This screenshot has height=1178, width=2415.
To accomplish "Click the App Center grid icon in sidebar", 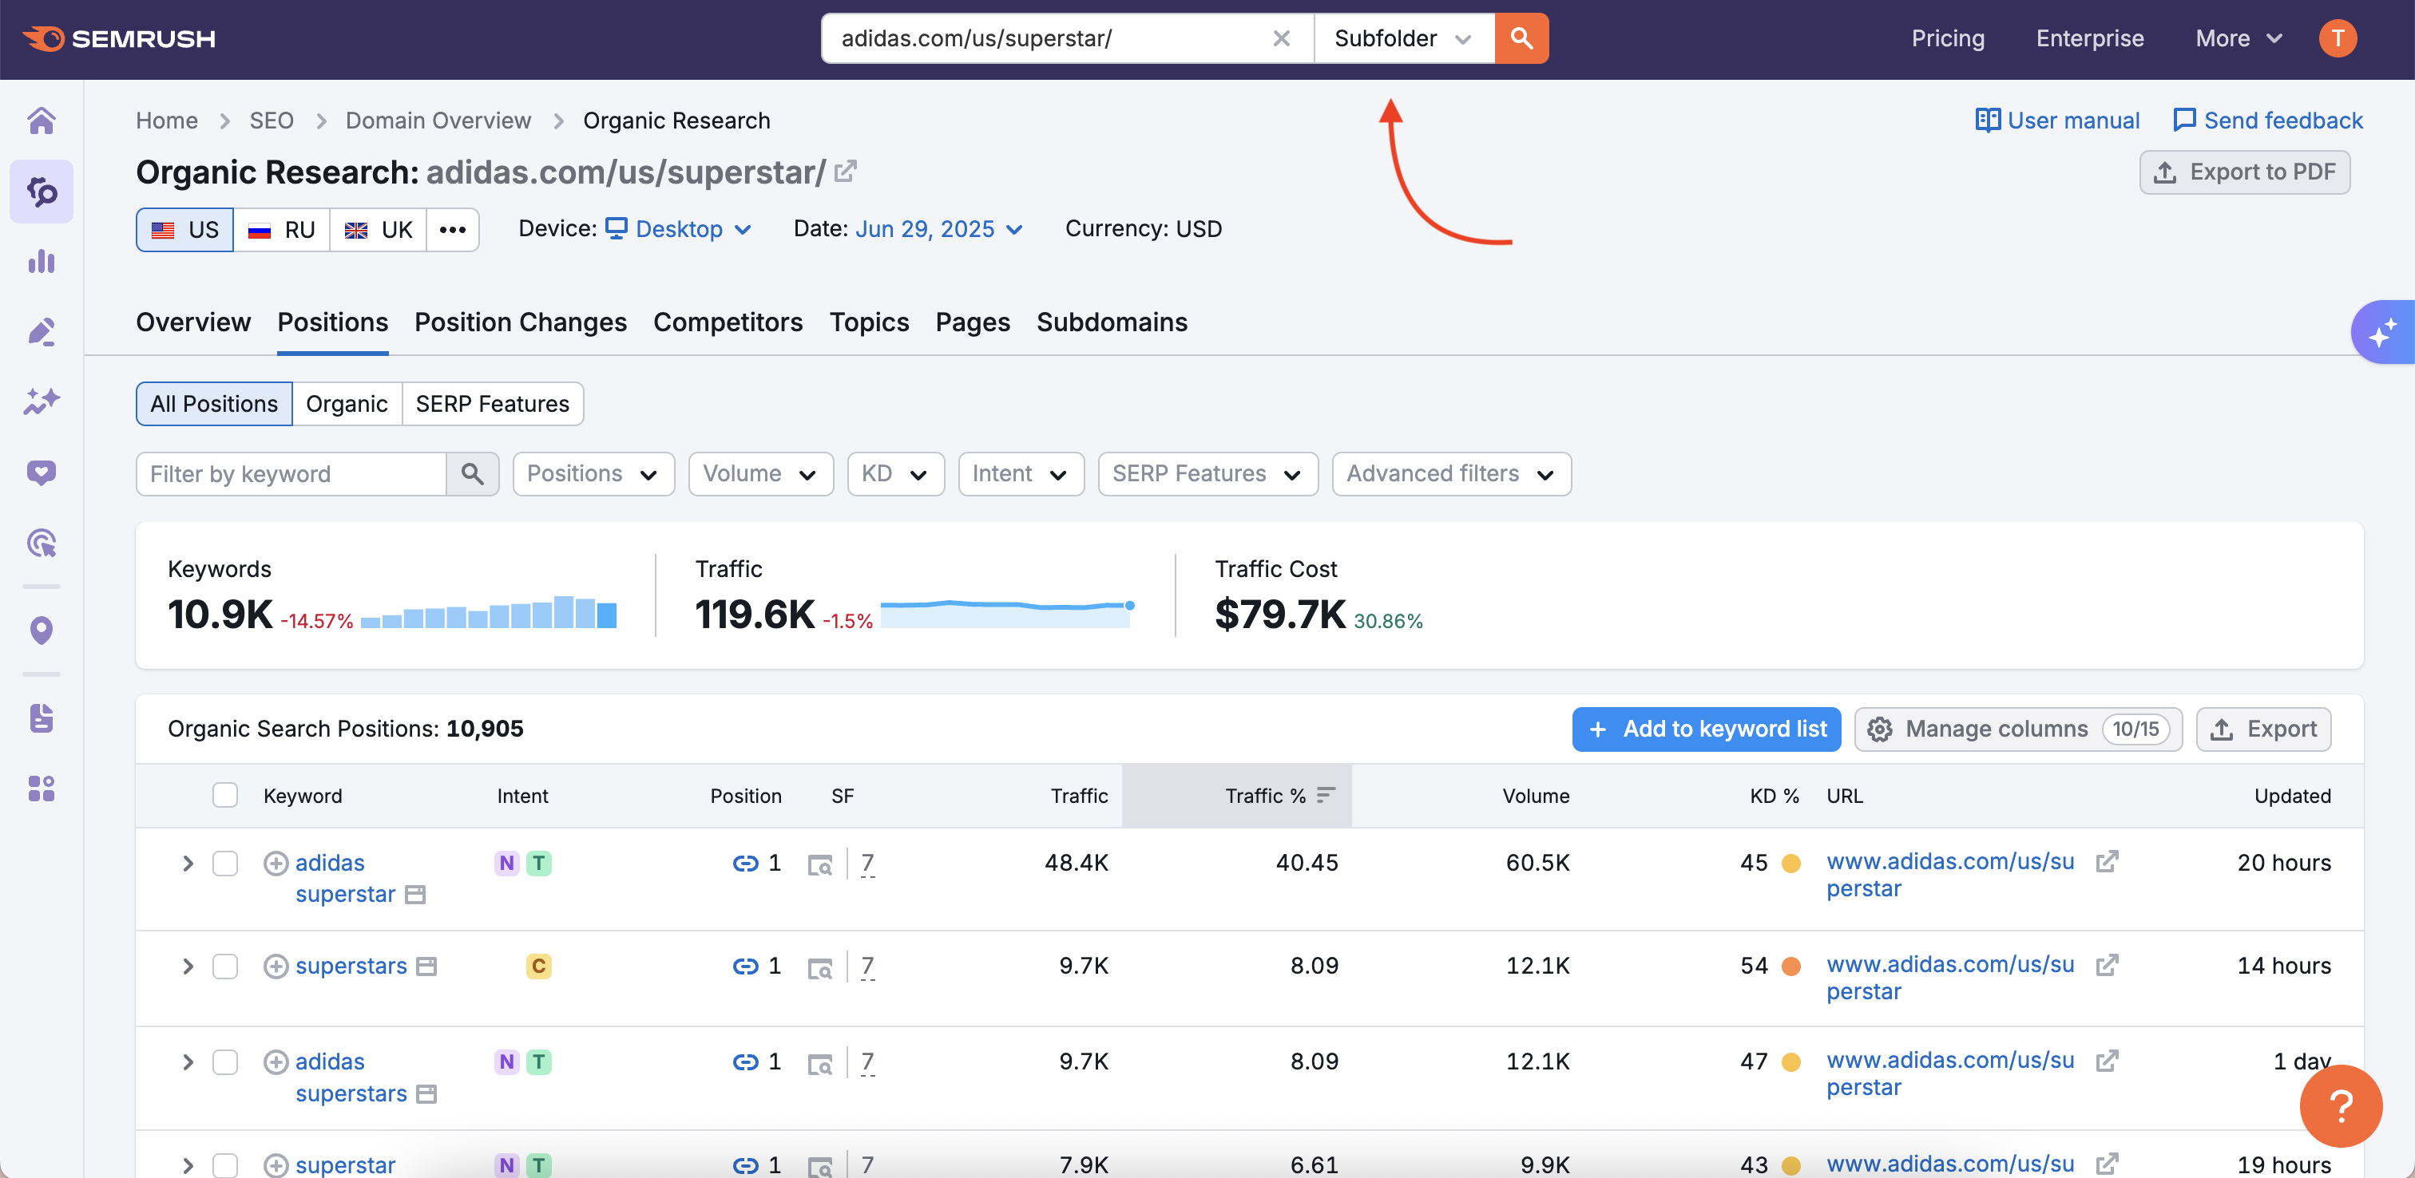I will click(x=42, y=789).
